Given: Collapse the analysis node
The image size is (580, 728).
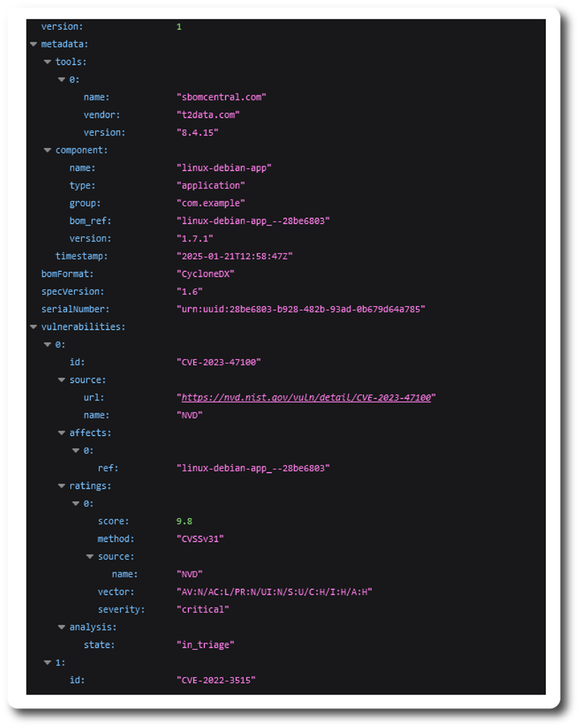Looking at the screenshot, I should coord(62,627).
